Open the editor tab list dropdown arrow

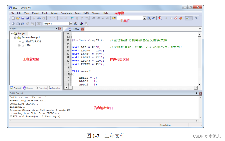click(x=200, y=29)
